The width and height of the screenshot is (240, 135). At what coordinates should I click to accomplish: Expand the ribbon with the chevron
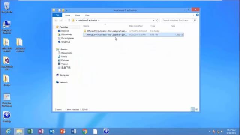(193, 15)
